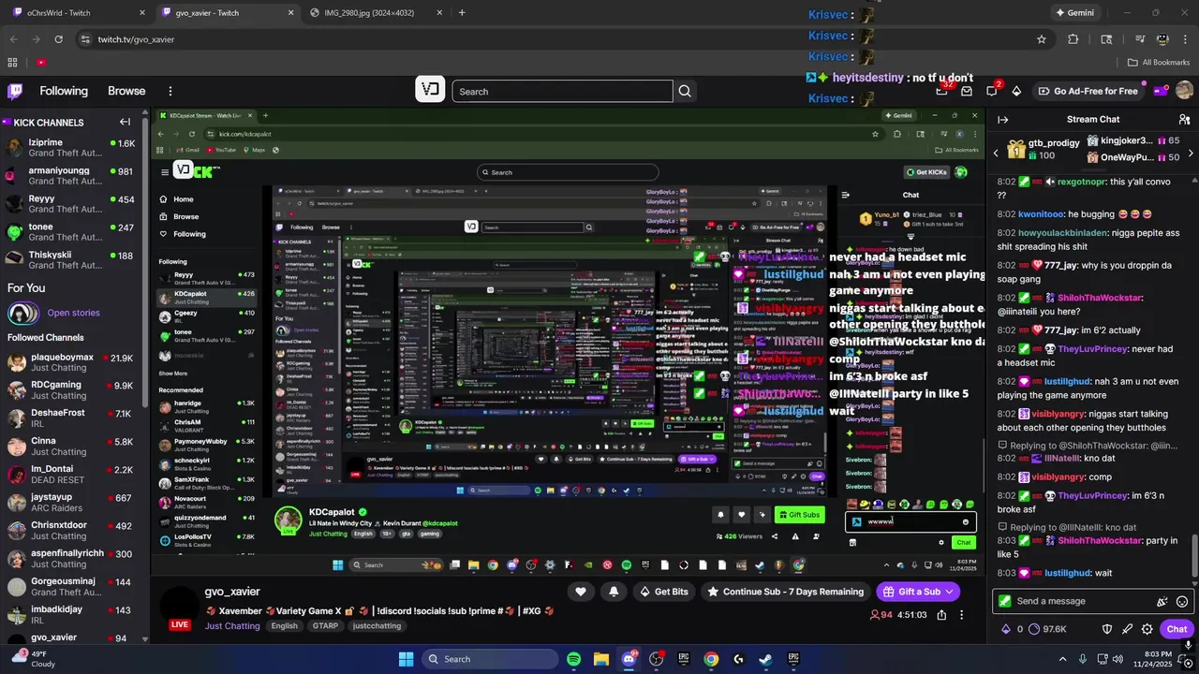The width and height of the screenshot is (1199, 674).
Task: Bookmark this tab with the star icon
Action: point(1041,39)
